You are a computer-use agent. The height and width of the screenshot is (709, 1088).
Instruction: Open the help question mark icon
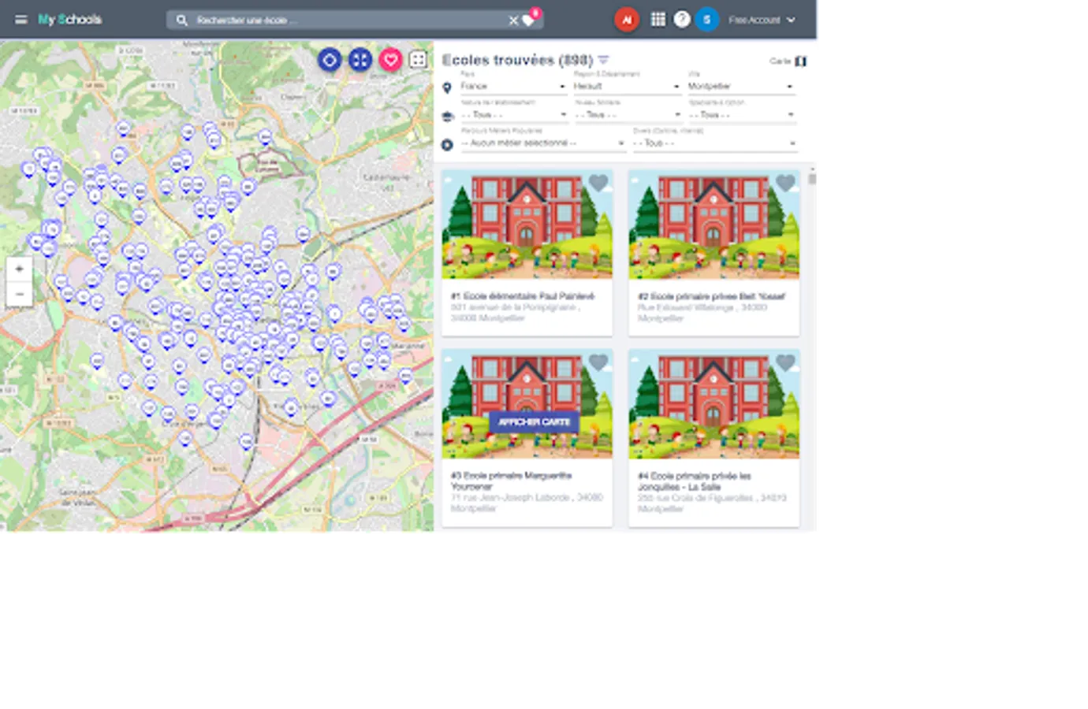point(682,20)
